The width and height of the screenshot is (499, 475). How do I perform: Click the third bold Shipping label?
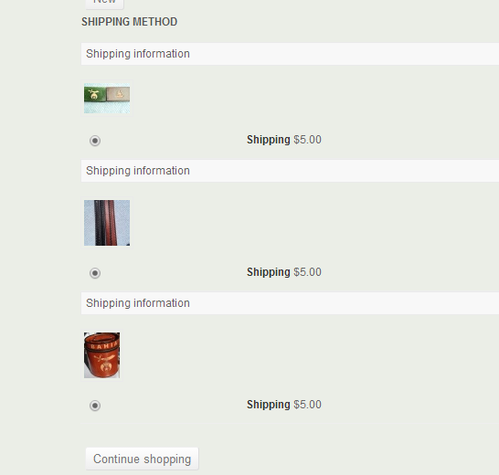(x=269, y=405)
